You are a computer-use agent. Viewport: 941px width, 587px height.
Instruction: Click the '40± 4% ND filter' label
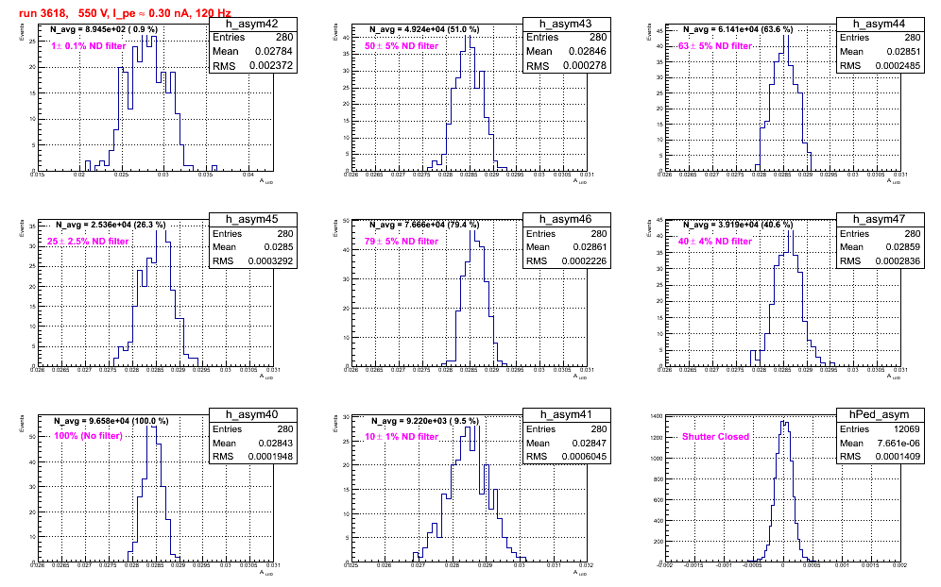[x=715, y=241]
